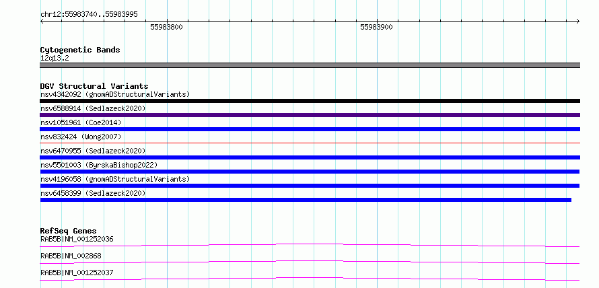
Task: Click the chr12:55983740..55983995 region label
Action: pos(89,15)
